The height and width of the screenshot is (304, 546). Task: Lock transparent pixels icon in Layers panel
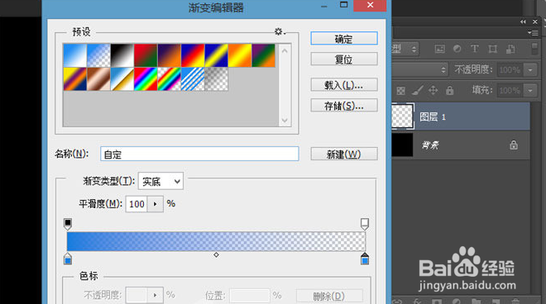click(400, 91)
